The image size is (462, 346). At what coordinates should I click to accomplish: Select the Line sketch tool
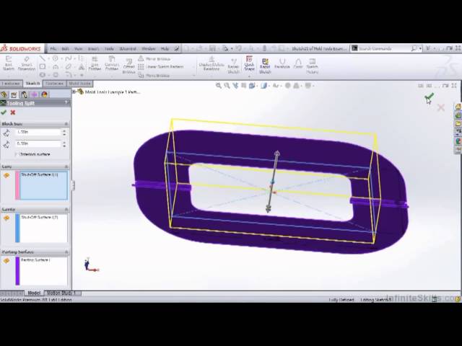(43, 58)
